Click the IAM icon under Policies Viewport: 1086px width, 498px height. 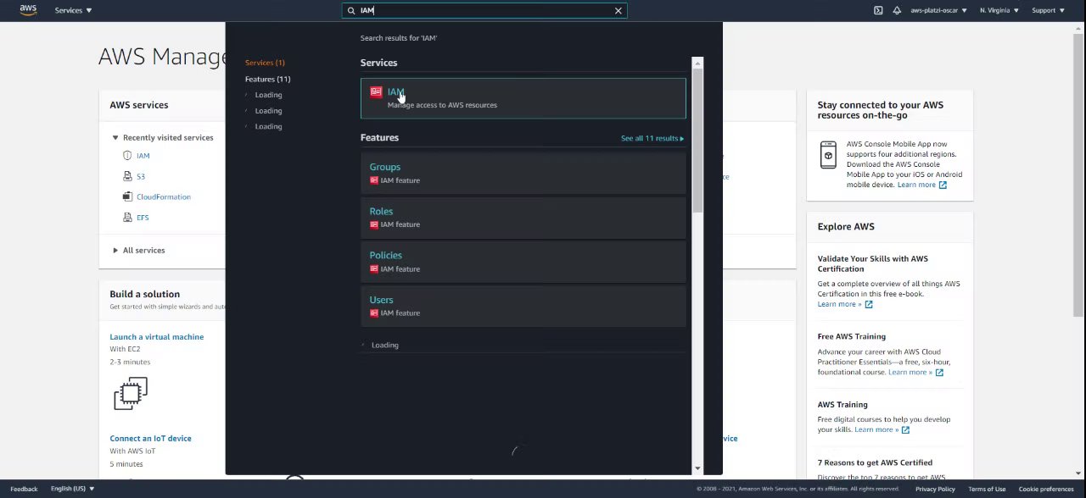click(x=374, y=268)
